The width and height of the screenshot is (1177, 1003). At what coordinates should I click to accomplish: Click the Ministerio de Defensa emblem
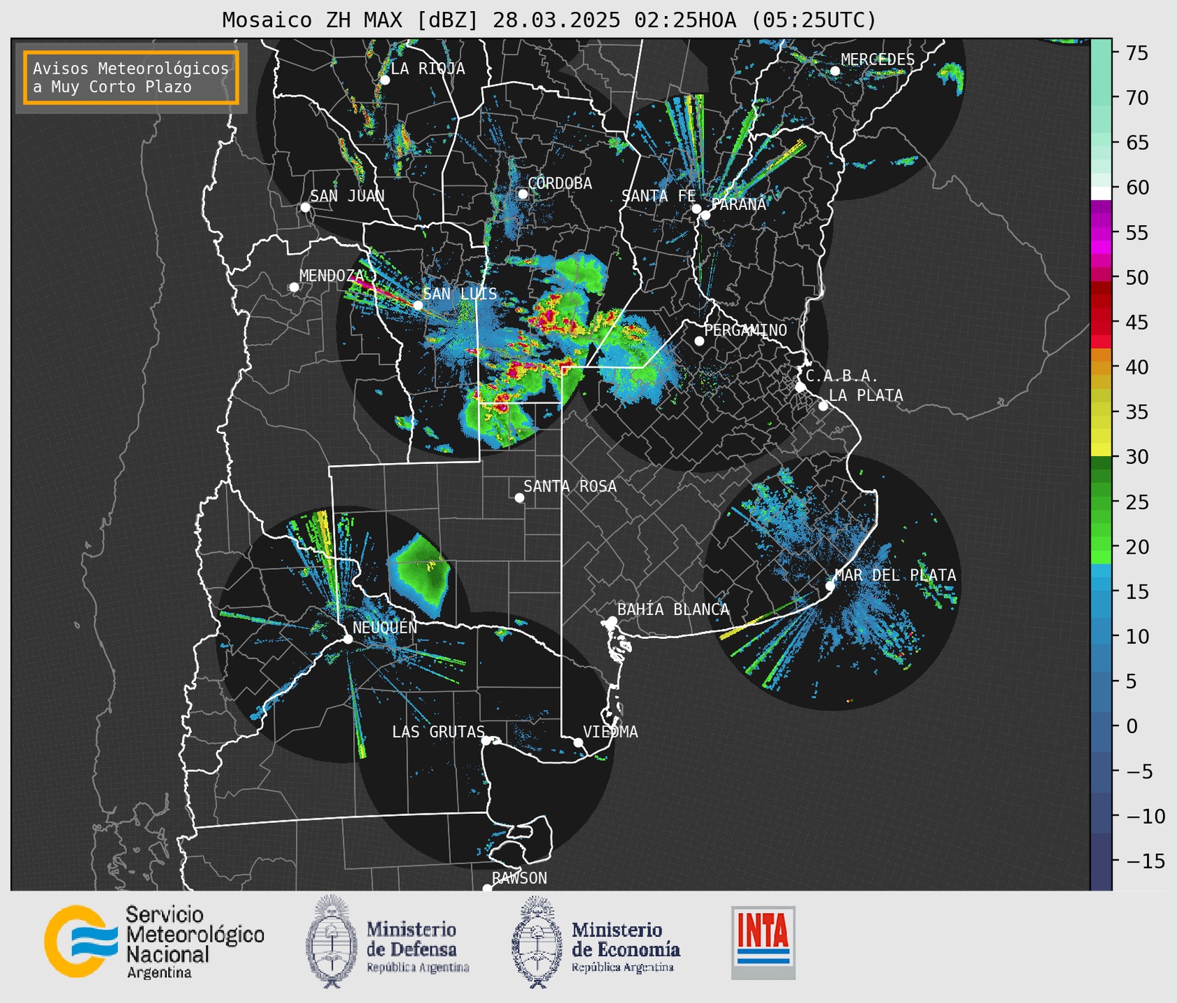coord(331,941)
